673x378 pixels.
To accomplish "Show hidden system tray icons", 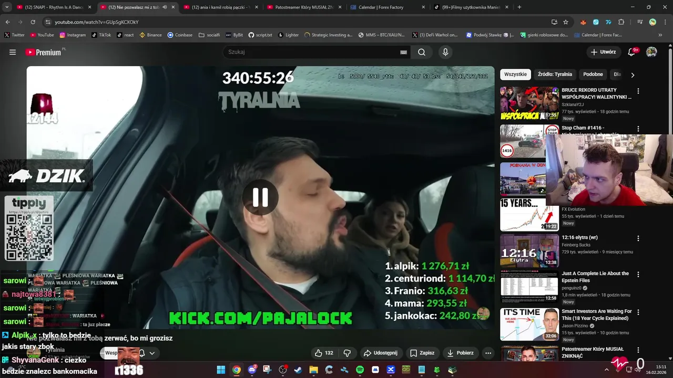I will 606,370.
